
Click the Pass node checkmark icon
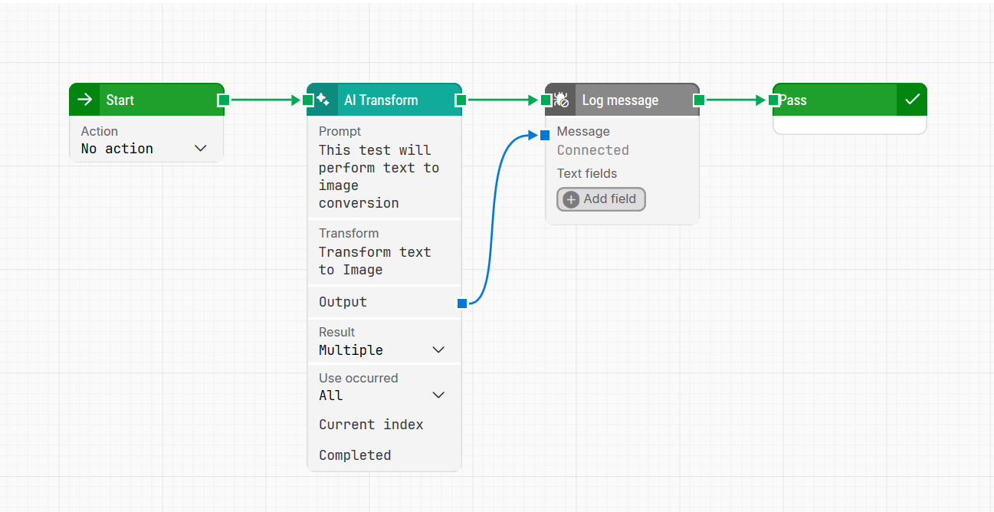click(912, 100)
